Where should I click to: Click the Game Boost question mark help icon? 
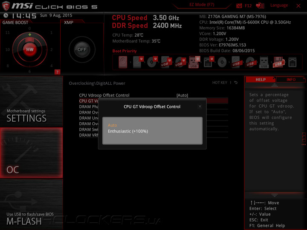click(x=57, y=72)
